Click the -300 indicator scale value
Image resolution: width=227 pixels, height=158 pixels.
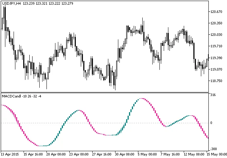(213, 149)
